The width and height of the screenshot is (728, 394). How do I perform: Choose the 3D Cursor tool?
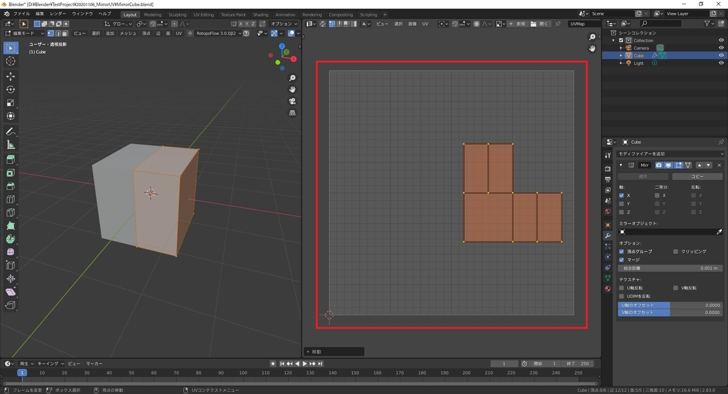coord(10,61)
